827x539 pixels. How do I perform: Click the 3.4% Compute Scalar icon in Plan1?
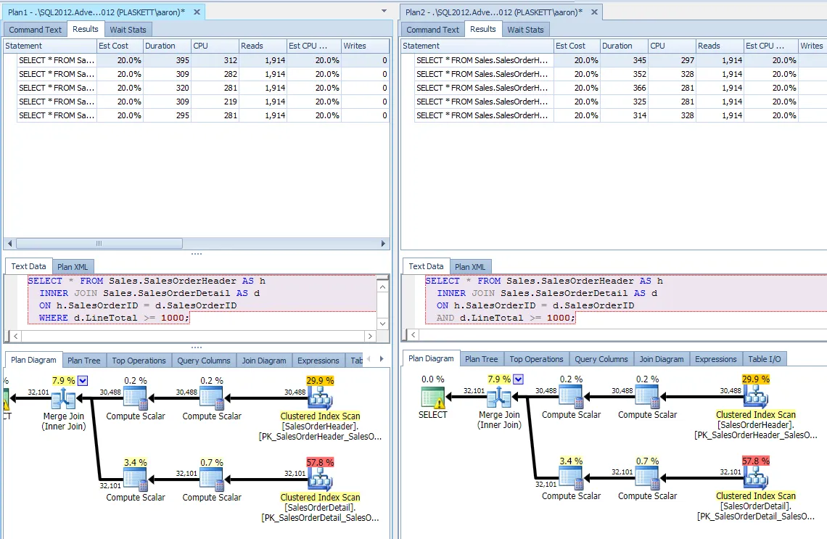[136, 480]
